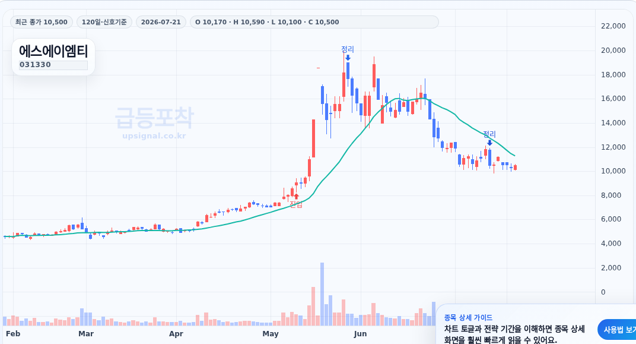This screenshot has height=344, width=636.
Task: Click the 12,000 price axis label
Action: (613, 147)
